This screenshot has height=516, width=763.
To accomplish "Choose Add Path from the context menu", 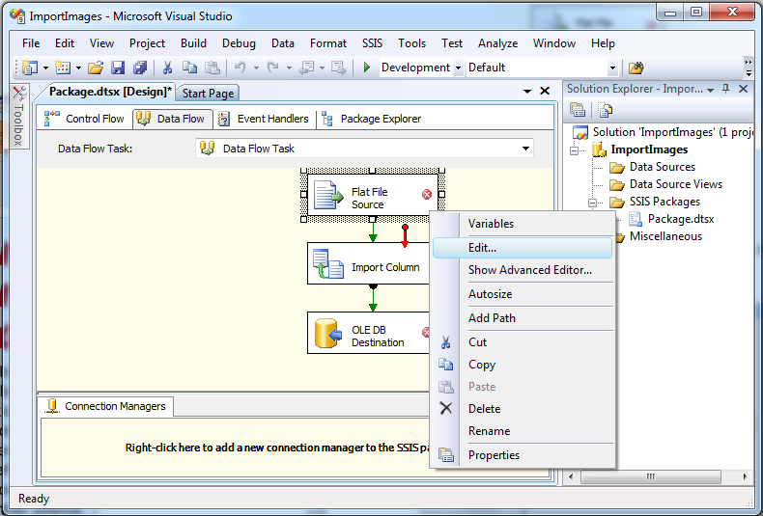I will pyautogui.click(x=523, y=317).
